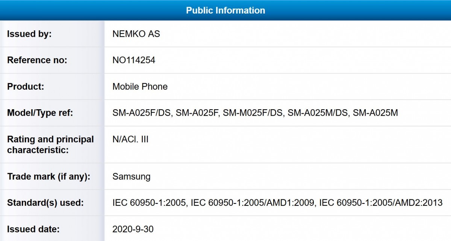Click the Public Information header
Image resolution: width=451 pixels, height=241 pixels.
pos(225,10)
